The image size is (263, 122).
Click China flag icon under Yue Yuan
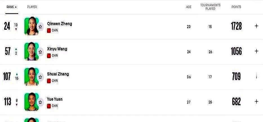click(x=49, y=106)
